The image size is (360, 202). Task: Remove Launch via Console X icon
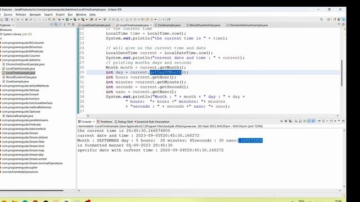pos(286,121)
